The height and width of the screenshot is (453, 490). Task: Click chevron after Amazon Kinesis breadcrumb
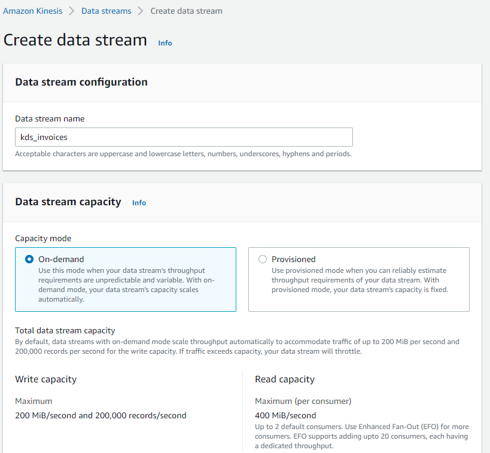coord(72,11)
